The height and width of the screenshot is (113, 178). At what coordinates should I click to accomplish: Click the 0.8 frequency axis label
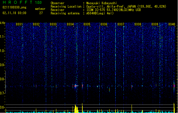2,79
